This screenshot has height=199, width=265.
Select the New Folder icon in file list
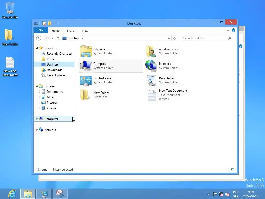85,95
